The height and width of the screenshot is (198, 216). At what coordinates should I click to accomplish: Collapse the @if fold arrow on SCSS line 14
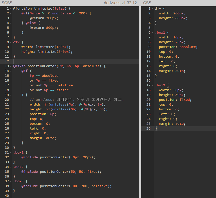[11, 71]
